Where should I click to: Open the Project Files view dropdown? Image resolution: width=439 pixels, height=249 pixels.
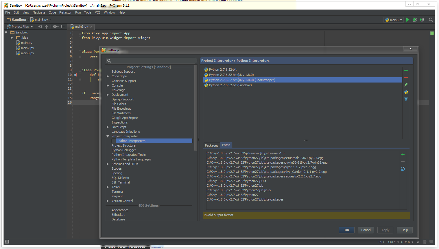[20, 27]
